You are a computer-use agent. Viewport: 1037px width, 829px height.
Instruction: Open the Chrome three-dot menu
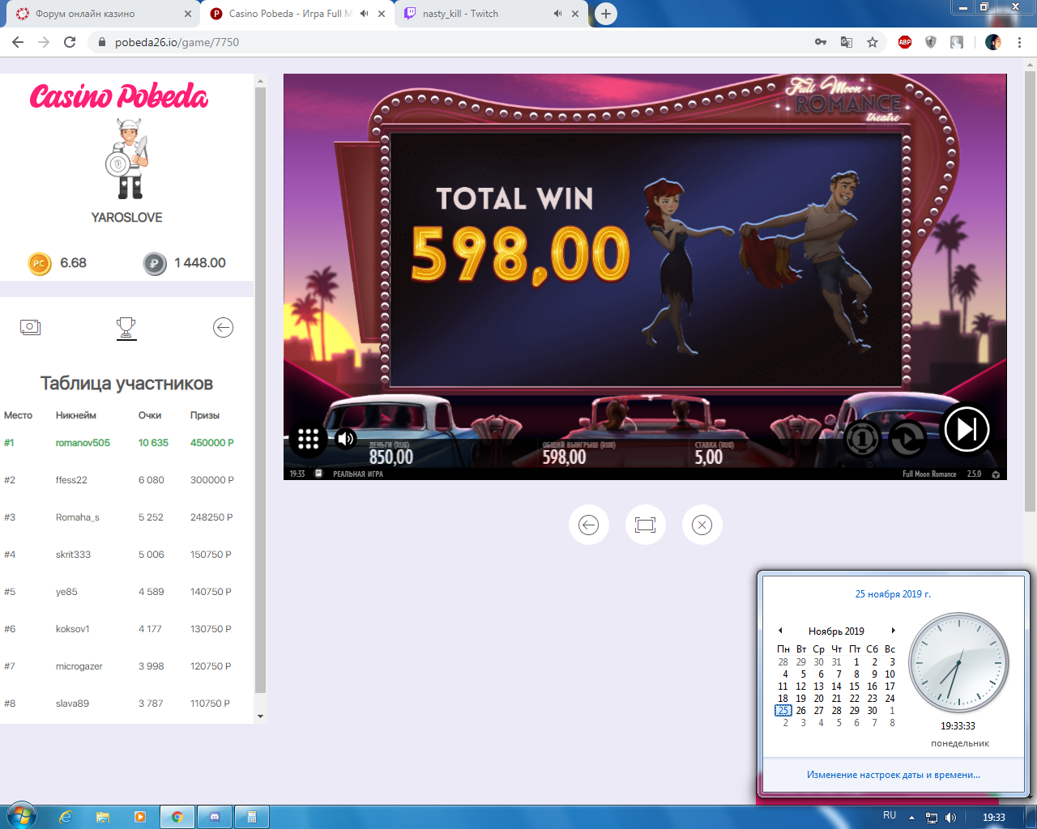point(1019,42)
